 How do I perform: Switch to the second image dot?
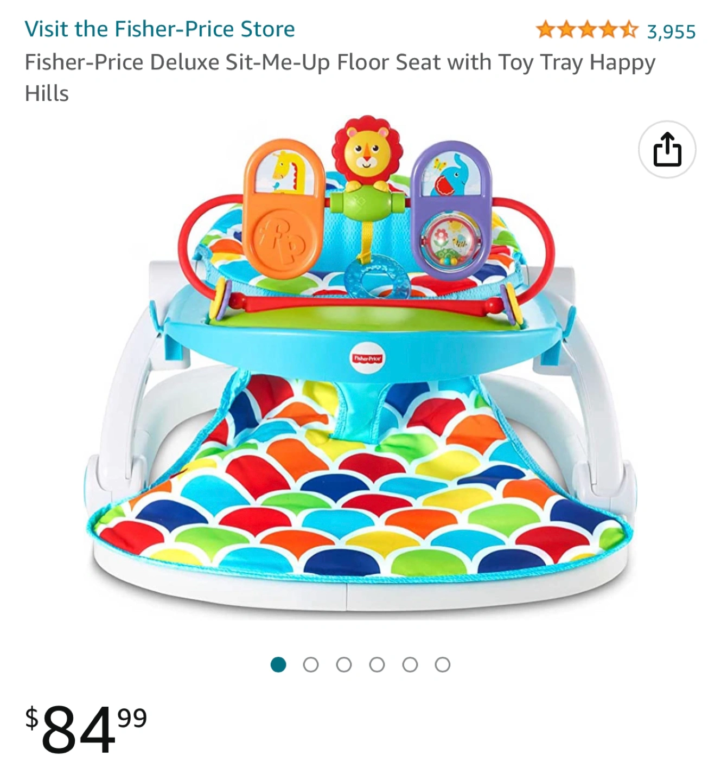[x=311, y=664]
